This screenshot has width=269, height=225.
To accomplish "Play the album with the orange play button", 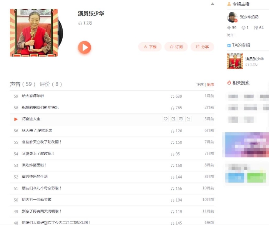I will 85,47.
